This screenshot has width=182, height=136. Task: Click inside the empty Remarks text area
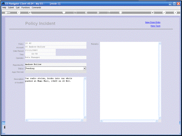click(x=129, y=81)
